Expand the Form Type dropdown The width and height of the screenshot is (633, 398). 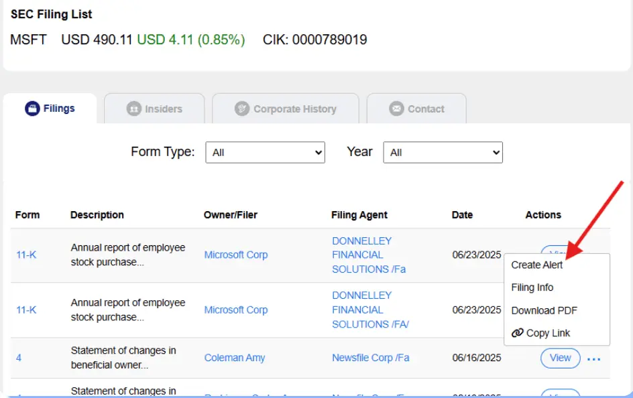tap(265, 153)
